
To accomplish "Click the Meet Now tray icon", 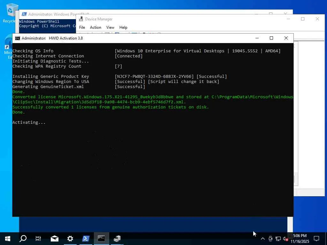I will (x=270, y=239).
